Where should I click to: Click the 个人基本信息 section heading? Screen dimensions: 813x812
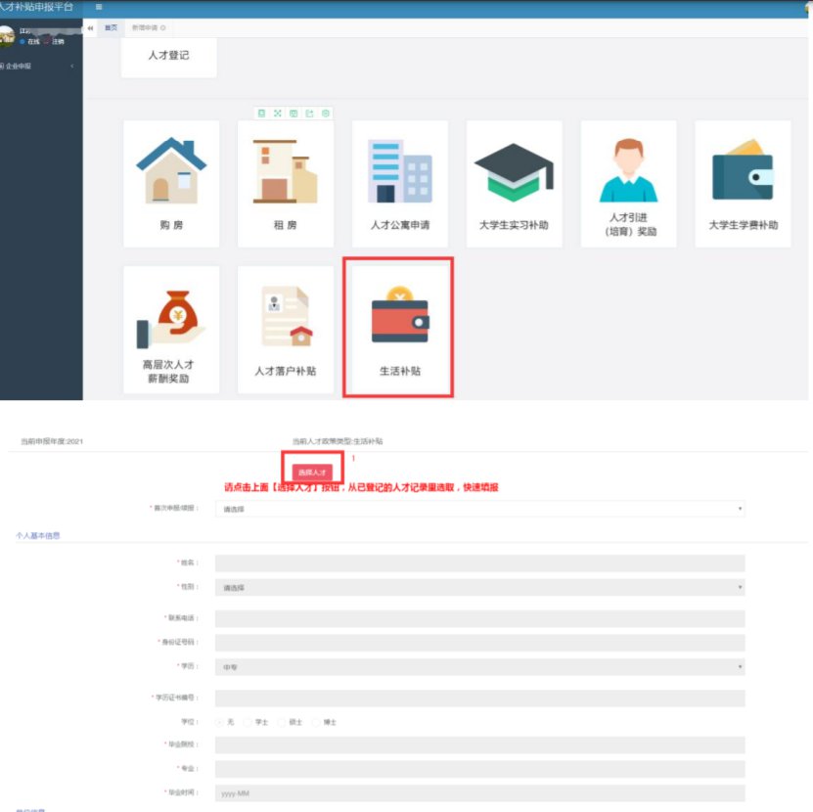point(38,536)
